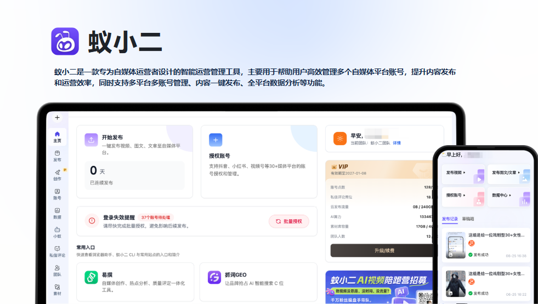Click 发布成功 status of 16:38 post
The height and width of the screenshot is (304, 538).
click(479, 255)
